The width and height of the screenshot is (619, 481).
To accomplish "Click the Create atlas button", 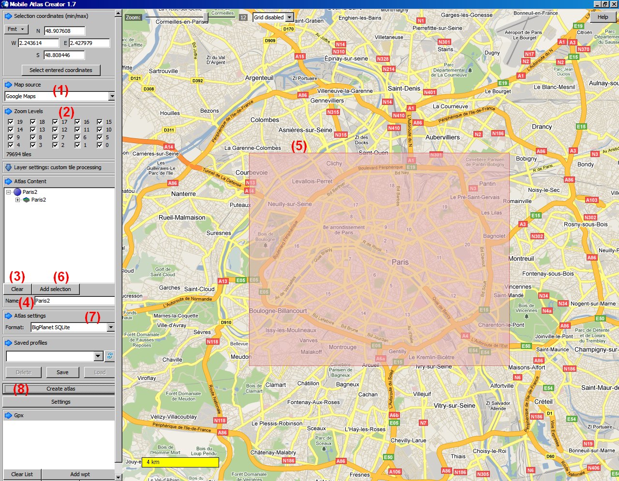I will [60, 389].
